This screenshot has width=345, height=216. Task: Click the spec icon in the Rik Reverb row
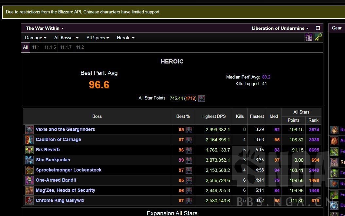click(x=189, y=150)
